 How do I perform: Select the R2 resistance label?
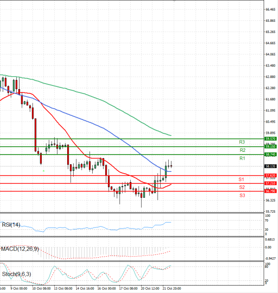(x=242, y=150)
